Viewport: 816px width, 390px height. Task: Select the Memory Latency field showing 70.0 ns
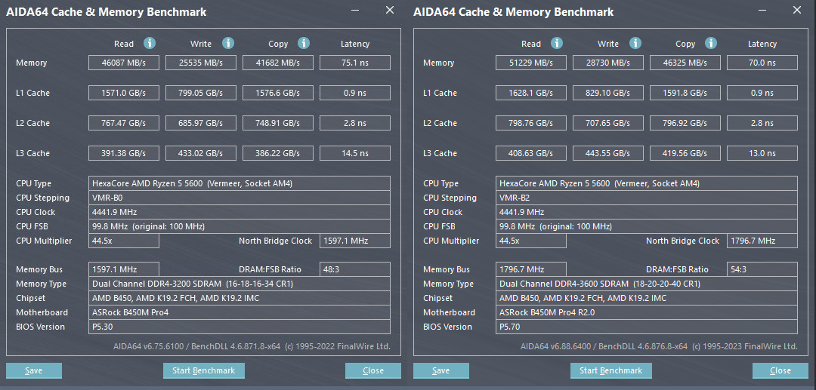(x=762, y=63)
